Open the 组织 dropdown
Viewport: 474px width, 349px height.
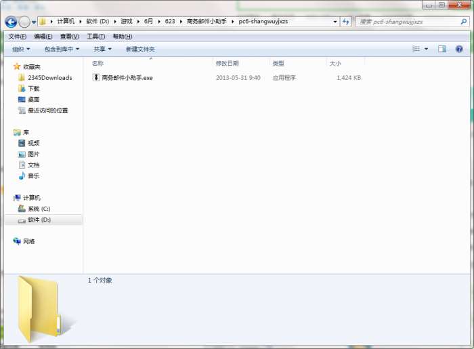point(21,49)
